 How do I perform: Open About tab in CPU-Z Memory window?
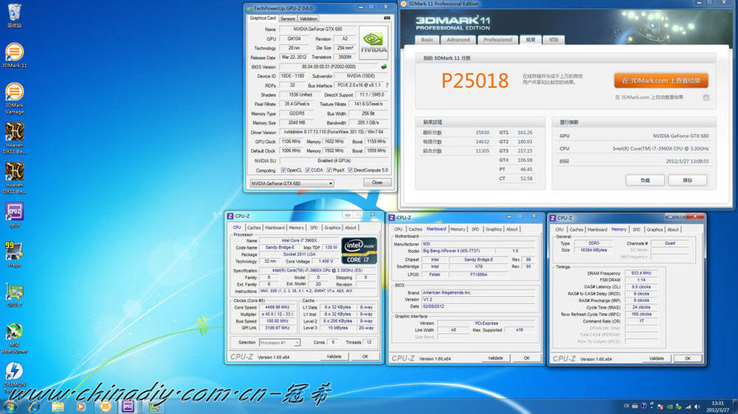[673, 229]
